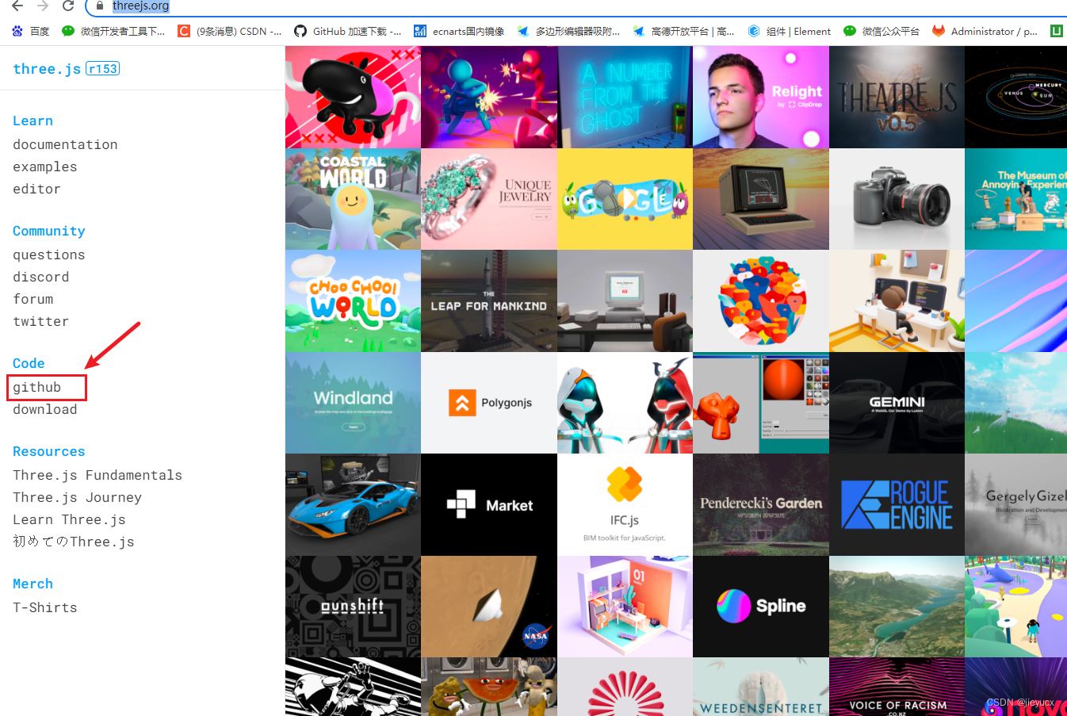
Task: Reload the page with refresh icon
Action: click(x=68, y=6)
